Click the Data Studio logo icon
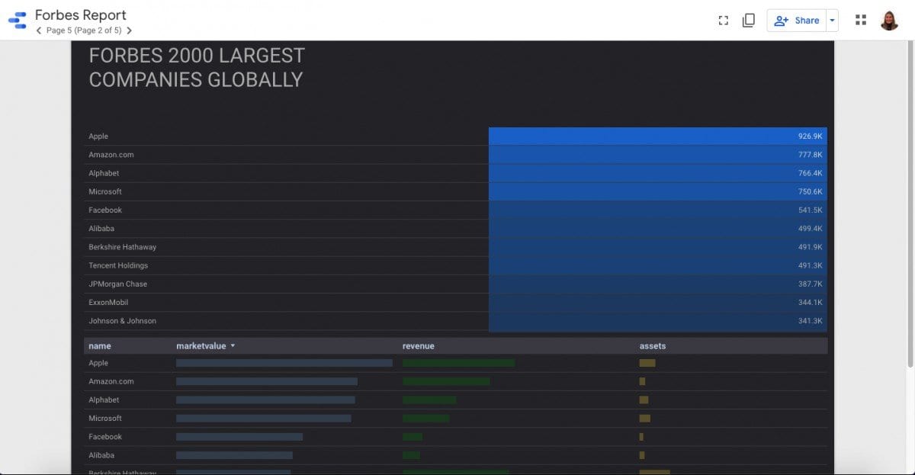The width and height of the screenshot is (915, 475). tap(18, 21)
